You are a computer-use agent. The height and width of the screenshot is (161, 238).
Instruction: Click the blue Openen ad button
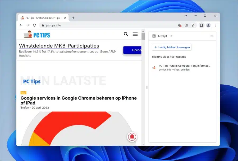pyautogui.click(x=132, y=50)
